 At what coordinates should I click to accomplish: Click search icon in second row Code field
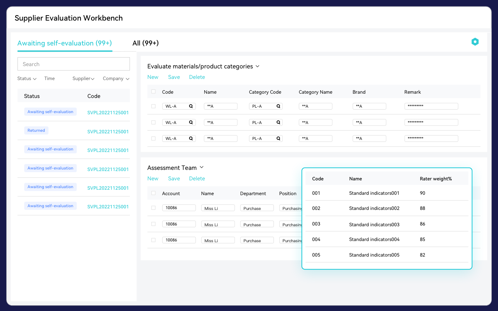pyautogui.click(x=191, y=122)
